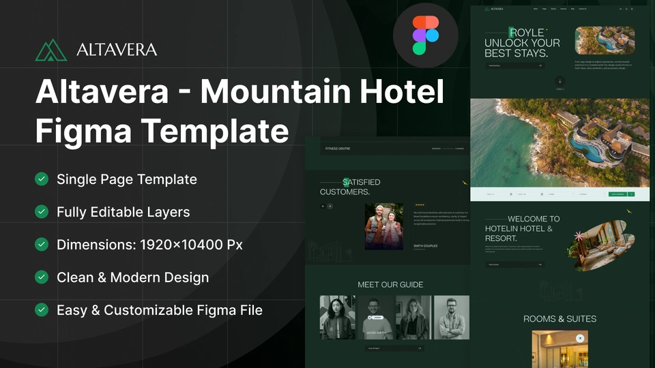The height and width of the screenshot is (368, 655).
Task: Click the previous-arrow circle in Satisfied Customers
Action: pyautogui.click(x=323, y=206)
